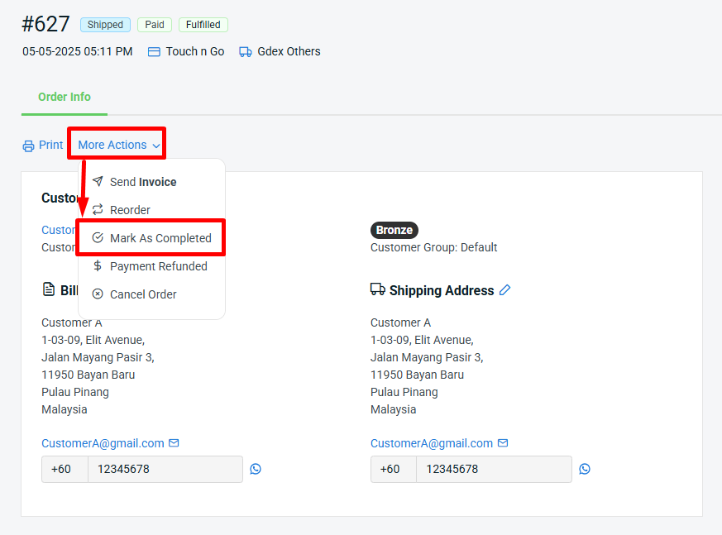The image size is (722, 535).
Task: Choose Payment Refunded menu entry
Action: (x=158, y=266)
